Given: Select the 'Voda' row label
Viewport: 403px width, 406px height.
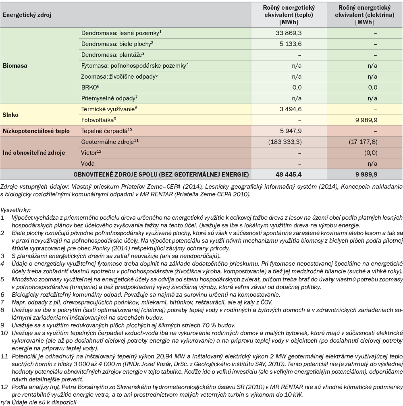Looking at the screenshot, I should pyautogui.click(x=88, y=163).
